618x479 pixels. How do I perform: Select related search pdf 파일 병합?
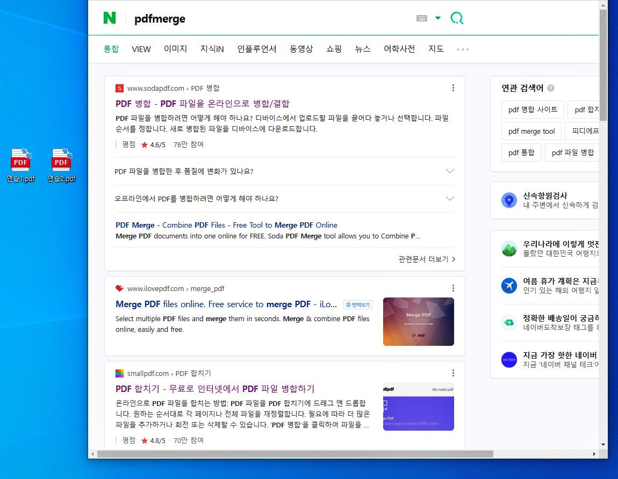pos(572,153)
